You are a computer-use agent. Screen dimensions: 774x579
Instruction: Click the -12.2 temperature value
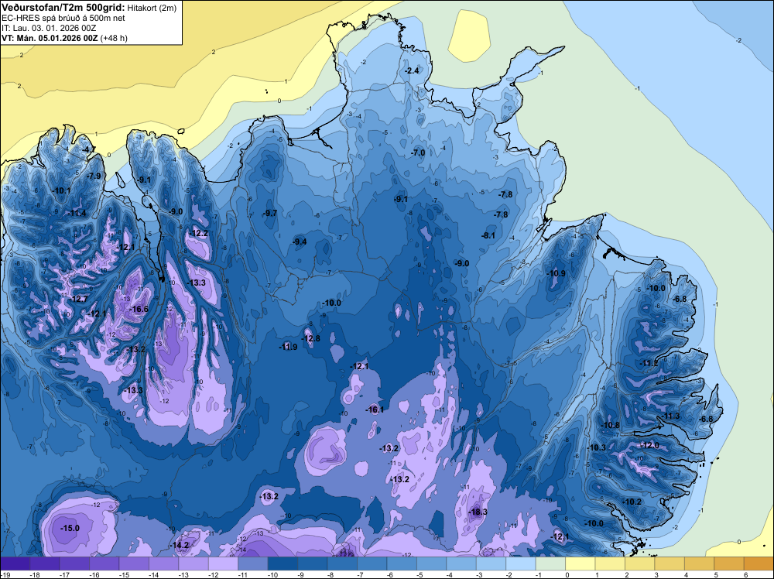199,234
